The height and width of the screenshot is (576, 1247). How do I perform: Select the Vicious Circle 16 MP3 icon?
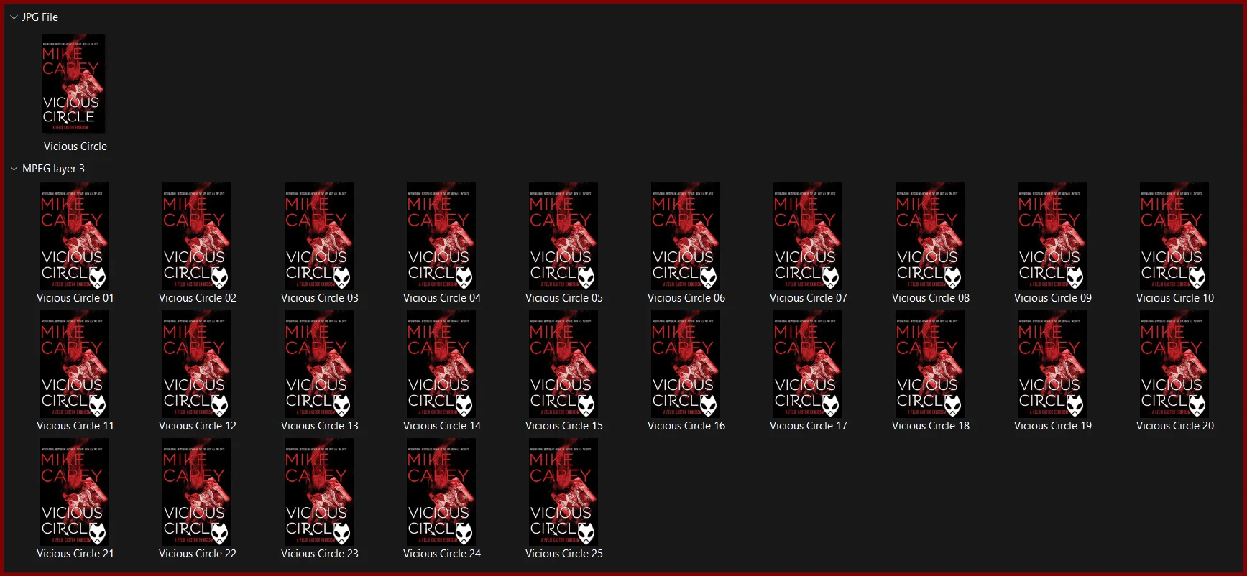click(x=686, y=364)
